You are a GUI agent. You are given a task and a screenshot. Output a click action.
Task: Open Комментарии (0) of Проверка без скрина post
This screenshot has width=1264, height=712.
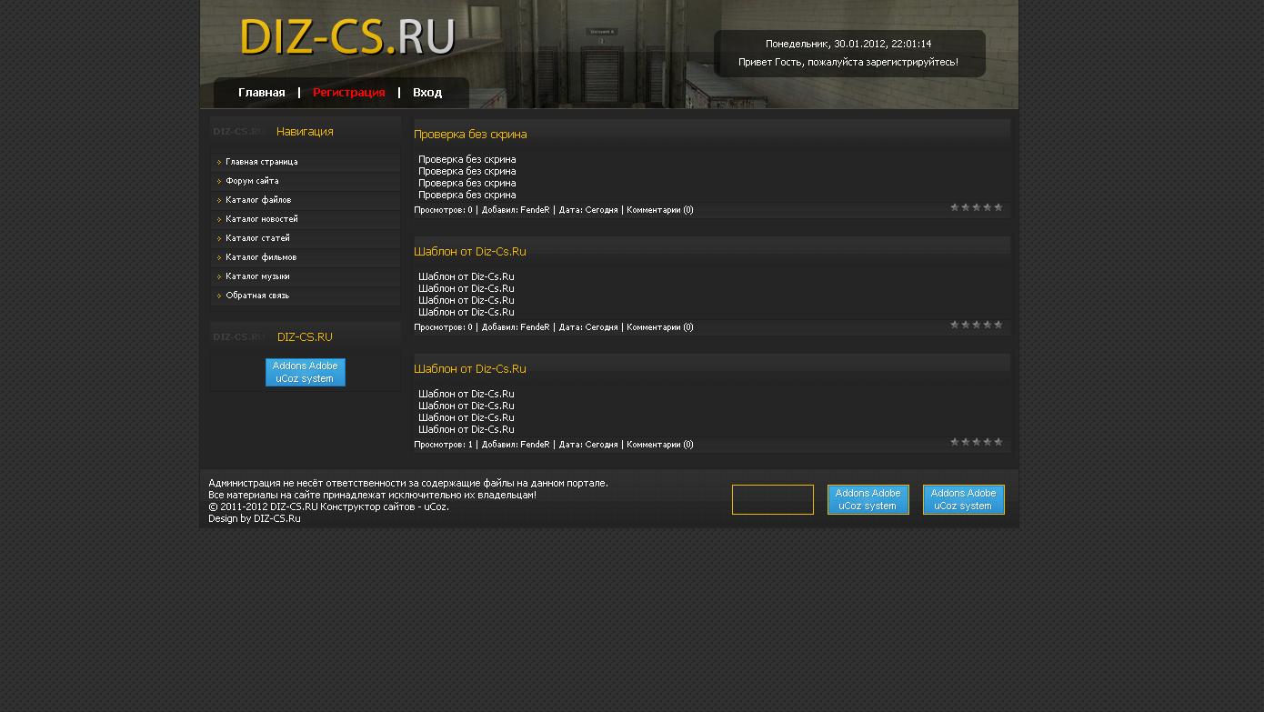pos(660,210)
